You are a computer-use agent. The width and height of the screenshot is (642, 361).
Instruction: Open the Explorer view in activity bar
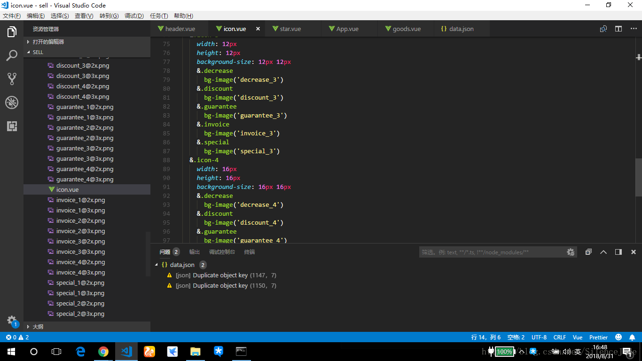12,32
